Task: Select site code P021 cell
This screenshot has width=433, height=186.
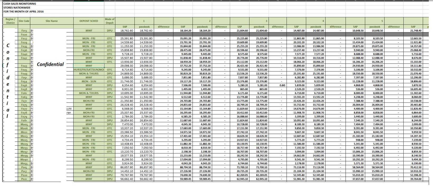Action: 24,179
